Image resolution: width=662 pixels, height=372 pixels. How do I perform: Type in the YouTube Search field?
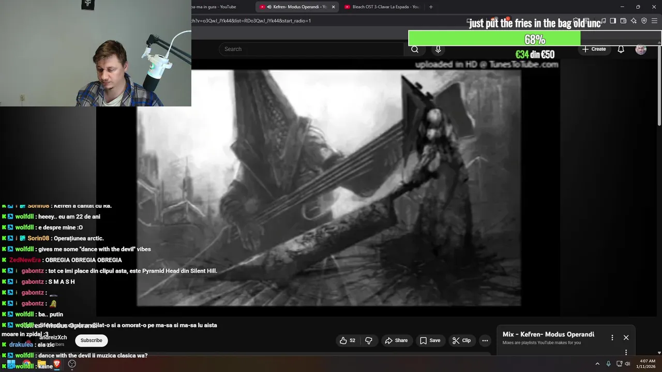(x=311, y=49)
